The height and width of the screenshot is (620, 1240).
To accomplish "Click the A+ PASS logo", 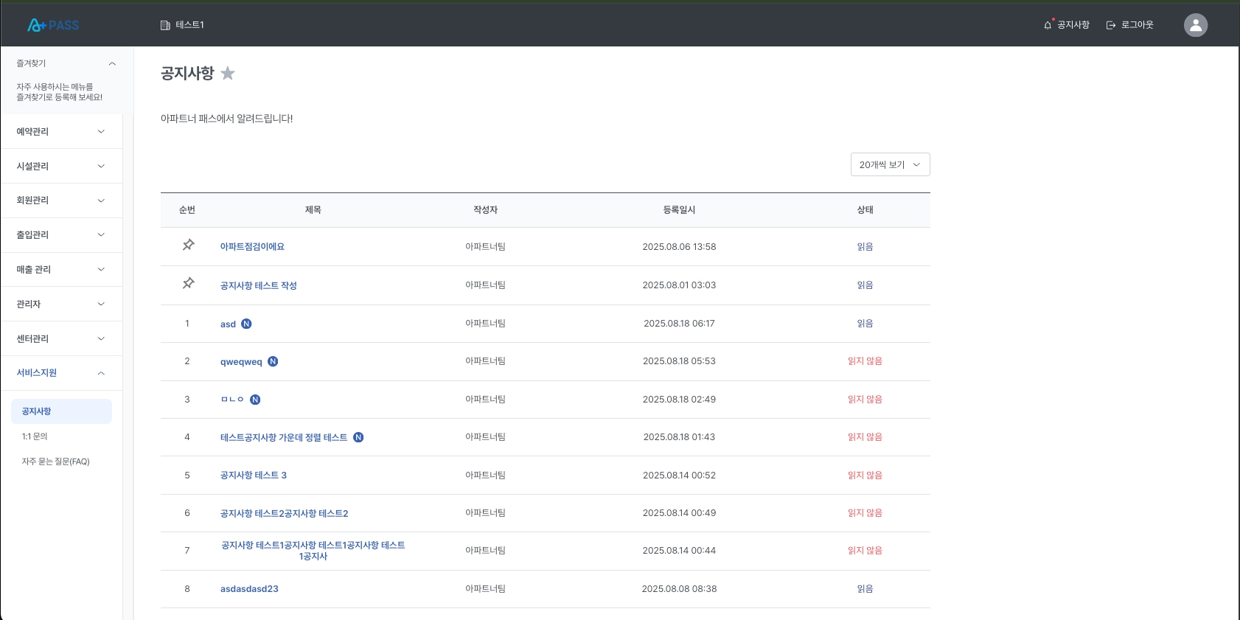I will pyautogui.click(x=53, y=25).
